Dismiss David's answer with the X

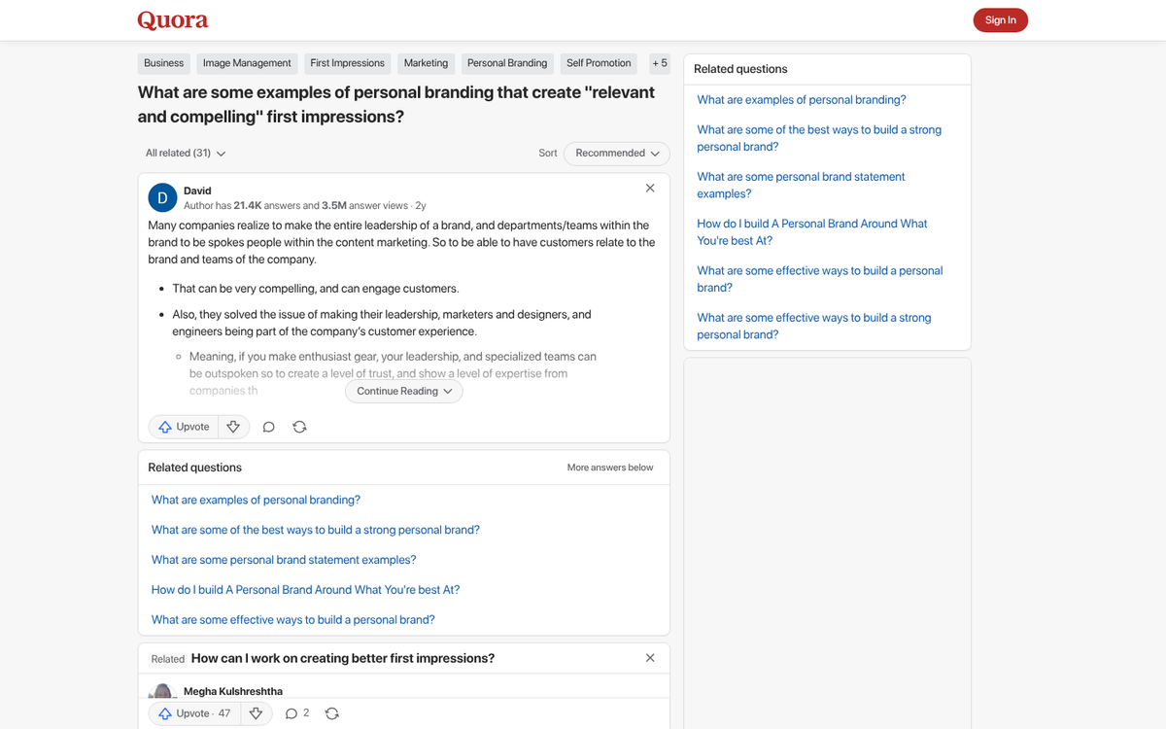(x=649, y=188)
